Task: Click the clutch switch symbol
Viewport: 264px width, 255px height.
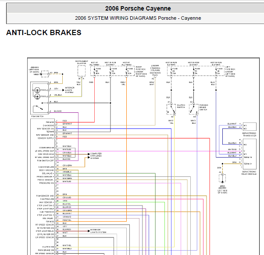Action: pos(171,109)
